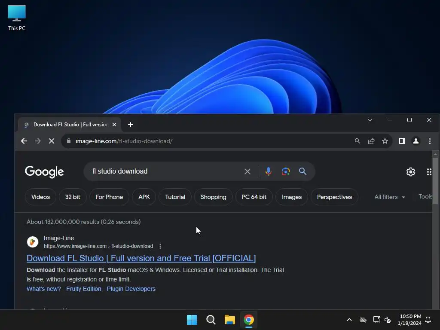
Task: Open the notifications bell
Action: [428, 320]
